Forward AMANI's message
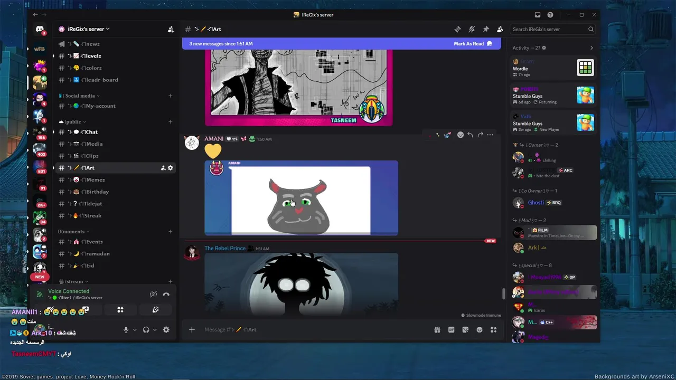Screen dimensions: 676x380 [x=480, y=135]
